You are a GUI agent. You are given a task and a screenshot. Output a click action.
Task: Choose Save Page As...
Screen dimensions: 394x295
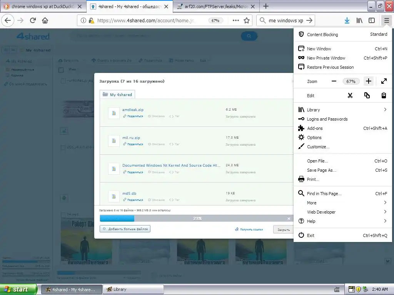click(343, 170)
